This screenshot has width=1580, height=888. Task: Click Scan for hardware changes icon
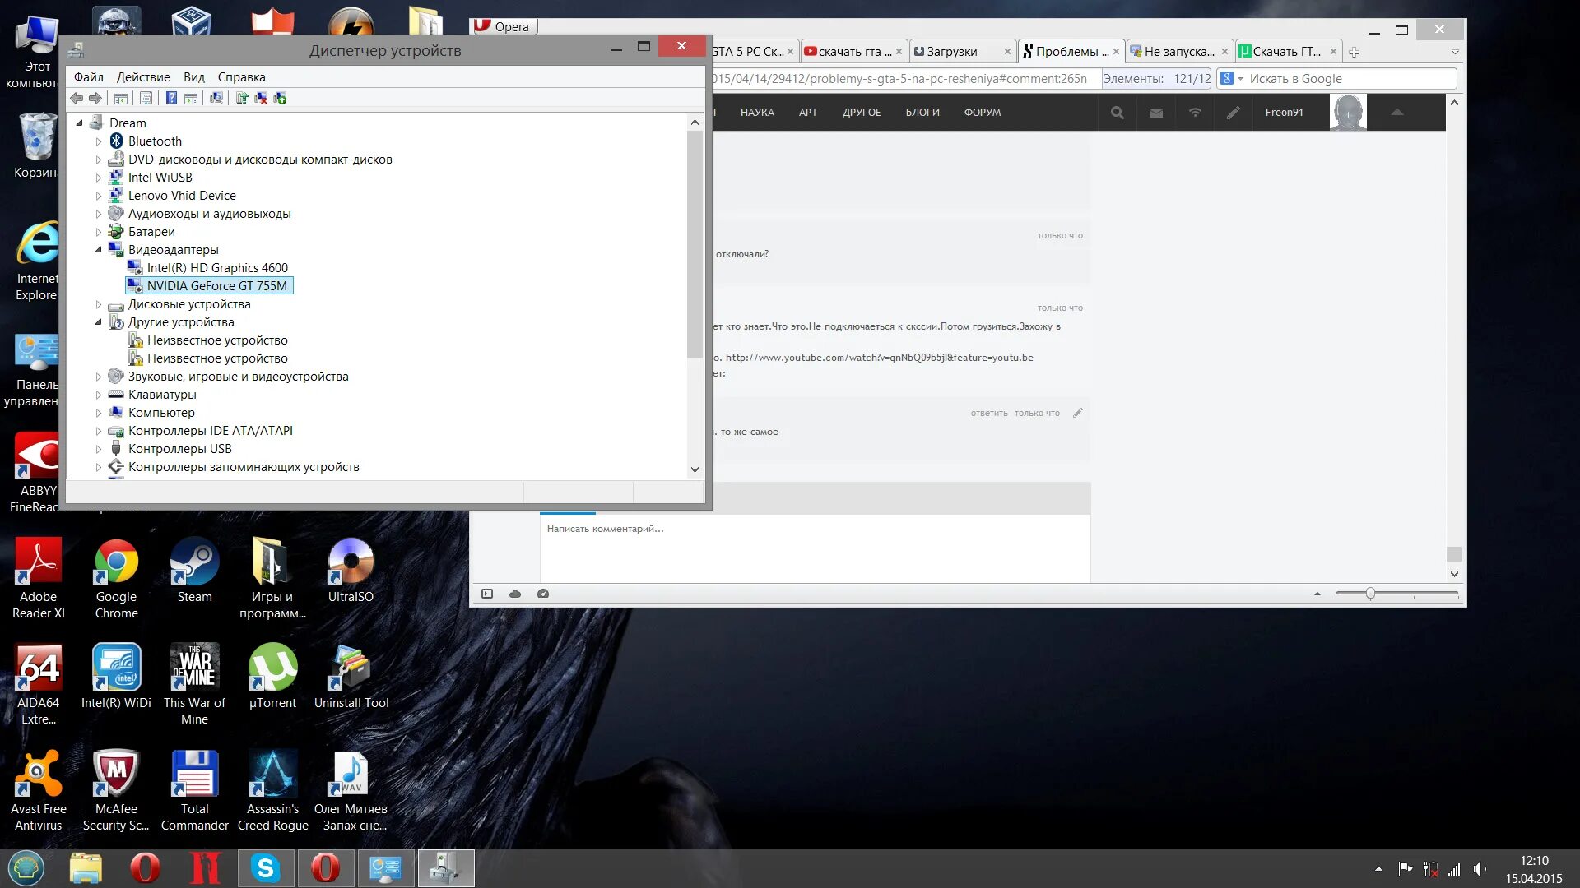216,99
